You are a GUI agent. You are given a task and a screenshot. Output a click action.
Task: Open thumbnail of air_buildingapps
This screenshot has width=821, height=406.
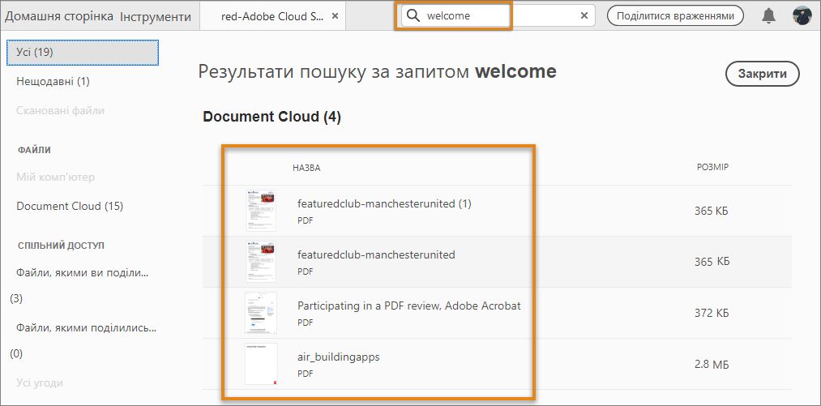point(261,364)
